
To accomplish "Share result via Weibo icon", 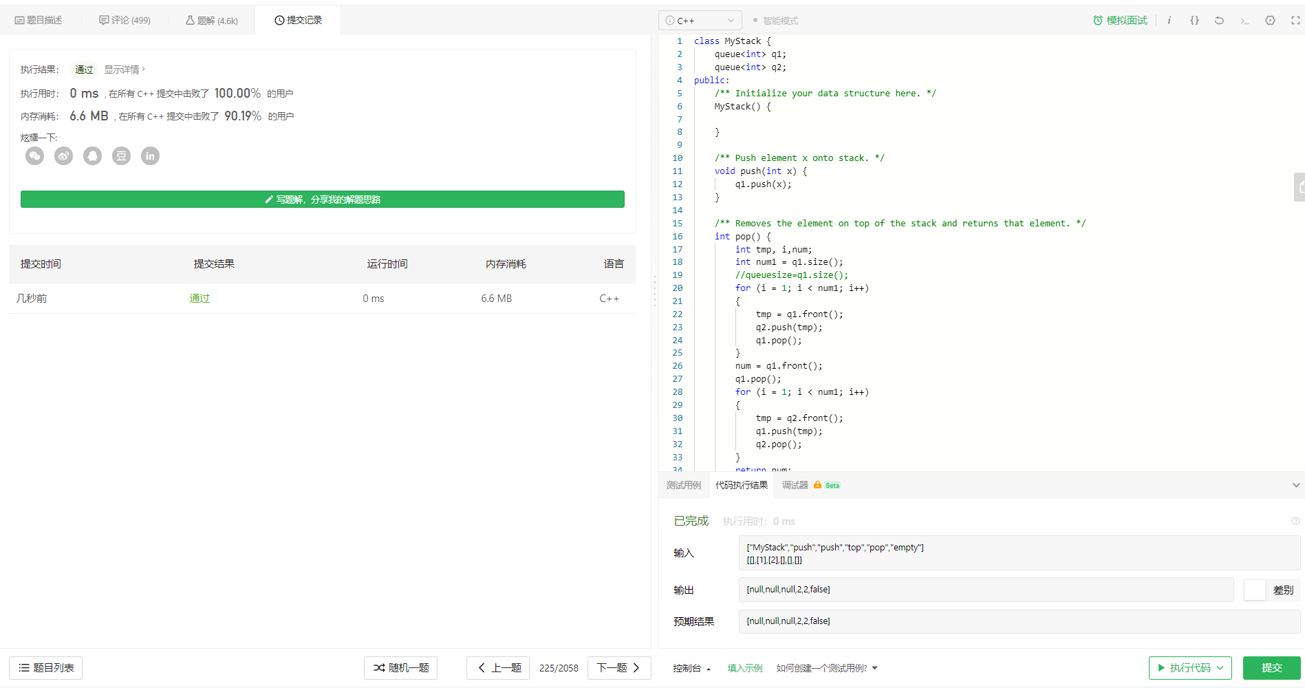I will (63, 156).
